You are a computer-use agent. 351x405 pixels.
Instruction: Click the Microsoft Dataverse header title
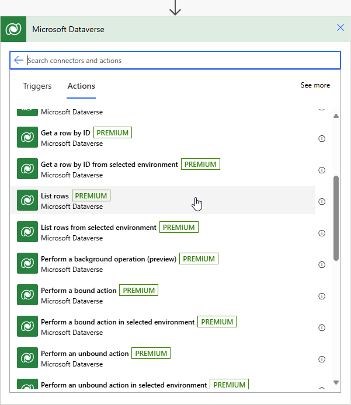pyautogui.click(x=68, y=29)
